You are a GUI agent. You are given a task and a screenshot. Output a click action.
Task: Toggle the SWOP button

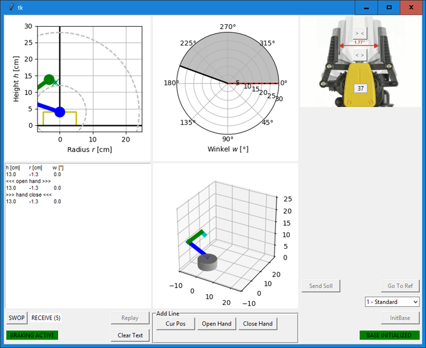[x=16, y=318]
